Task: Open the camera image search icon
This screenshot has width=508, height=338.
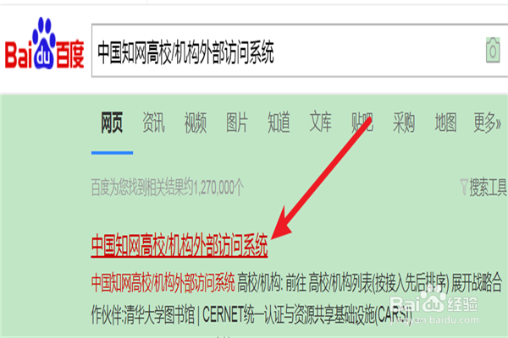Action: click(493, 50)
